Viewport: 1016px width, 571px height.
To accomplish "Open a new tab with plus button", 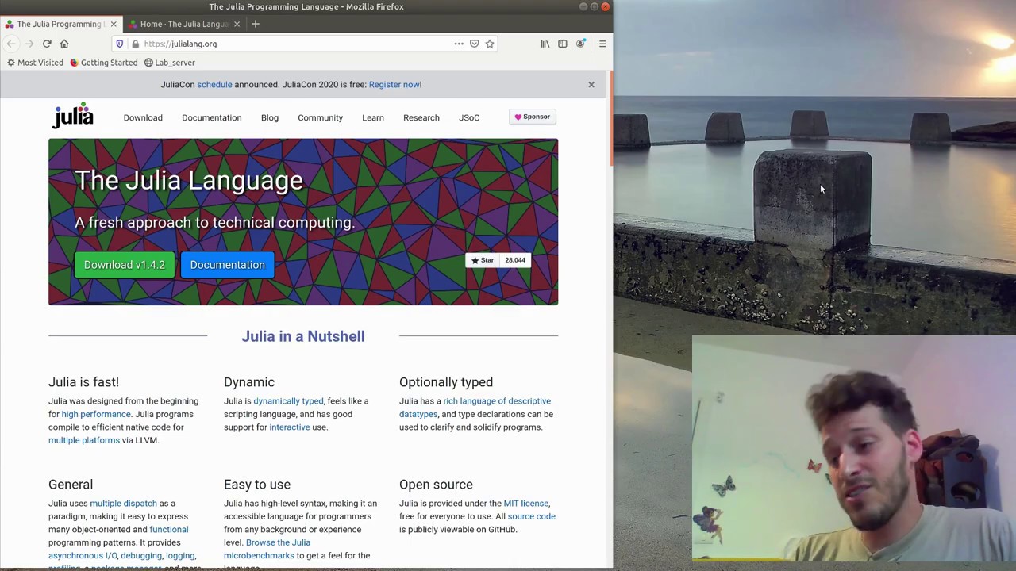I will (x=256, y=24).
